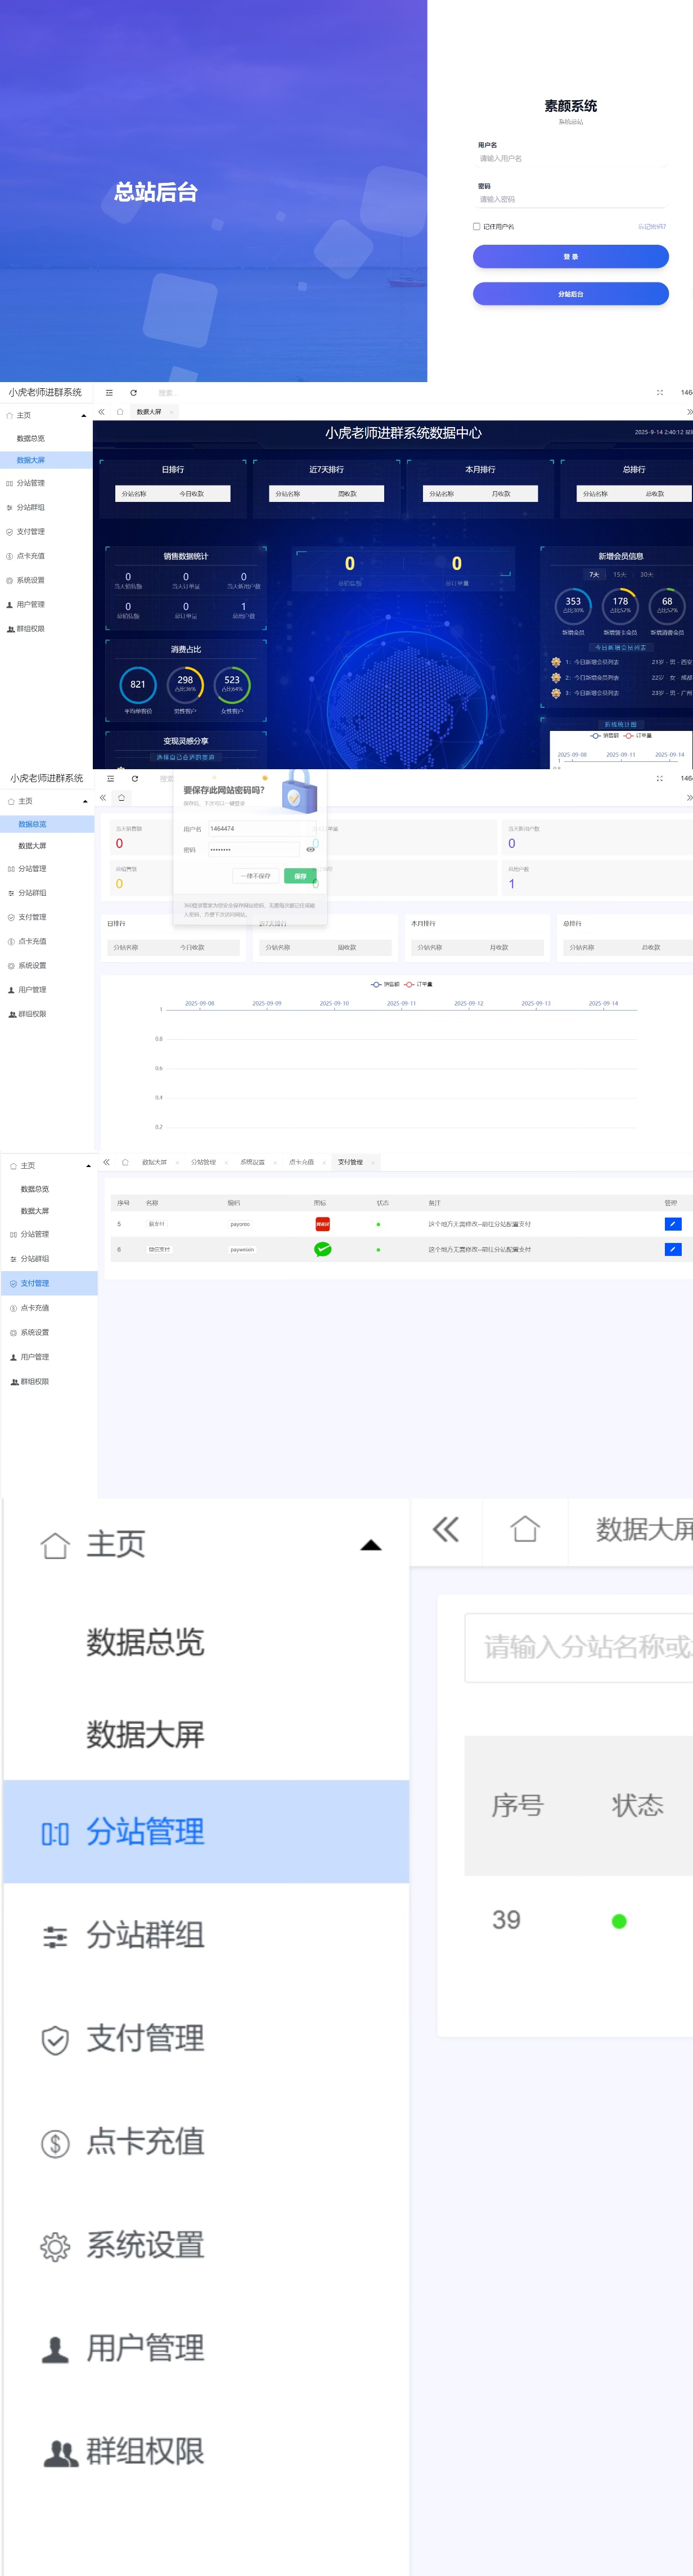The width and height of the screenshot is (693, 2576).
Task: Toggle password visibility eye in save-password popup
Action: point(310,850)
